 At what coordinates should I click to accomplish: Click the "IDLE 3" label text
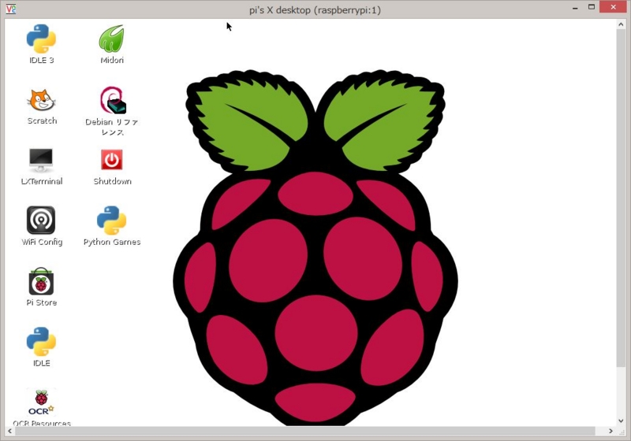[x=42, y=61]
